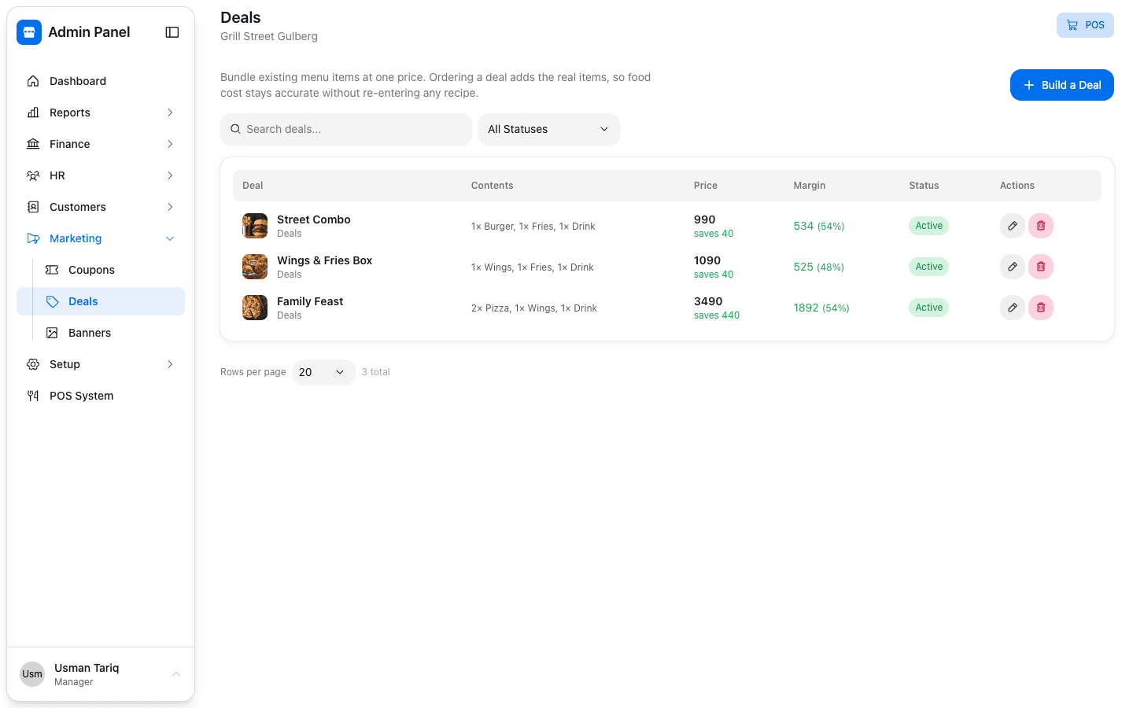
Task: Expand the Finance submenu chevron
Action: tap(170, 144)
